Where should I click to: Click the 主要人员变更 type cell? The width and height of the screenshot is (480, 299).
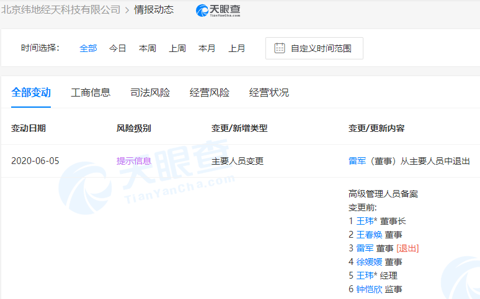(x=238, y=161)
